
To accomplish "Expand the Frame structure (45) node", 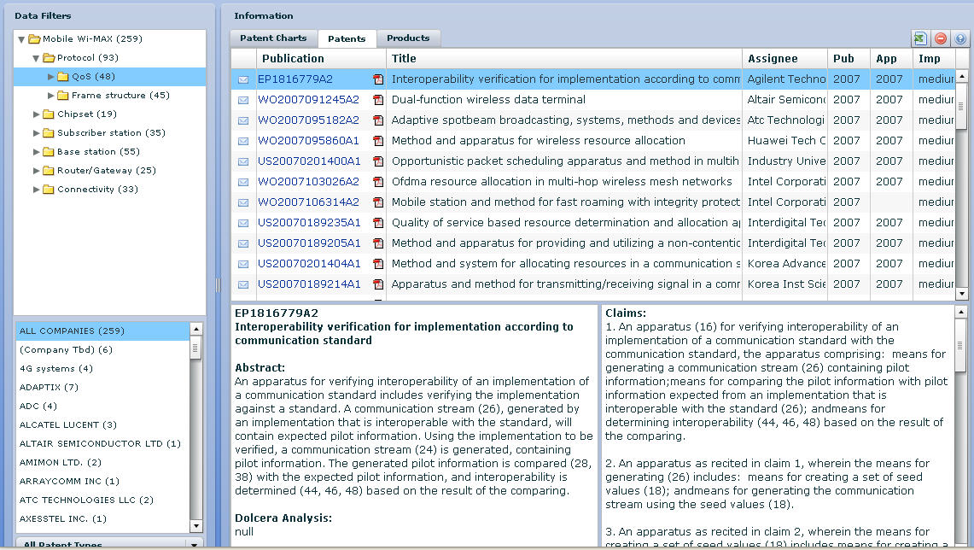I will (x=51, y=96).
